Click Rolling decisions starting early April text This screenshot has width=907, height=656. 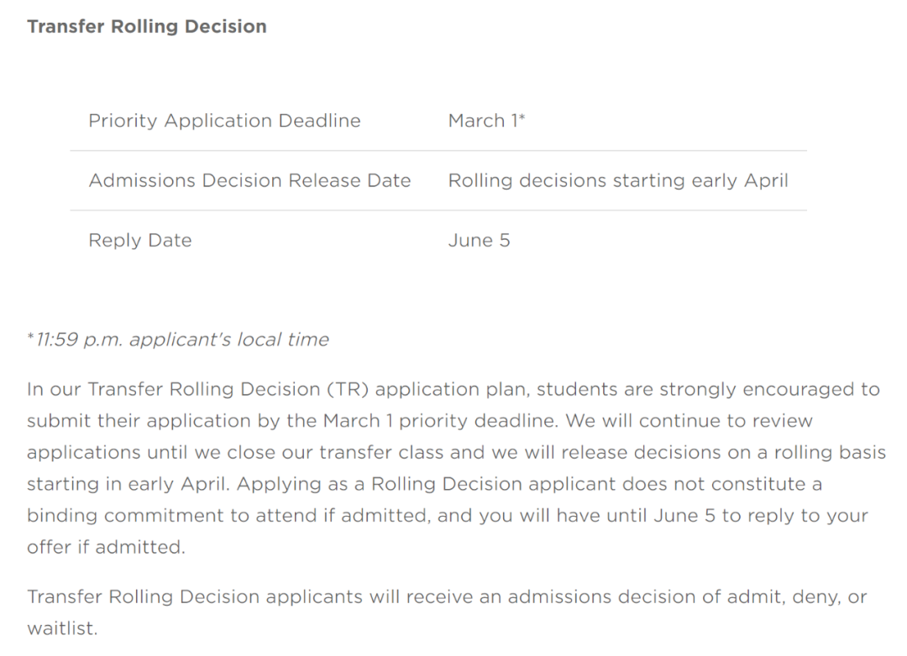click(618, 180)
